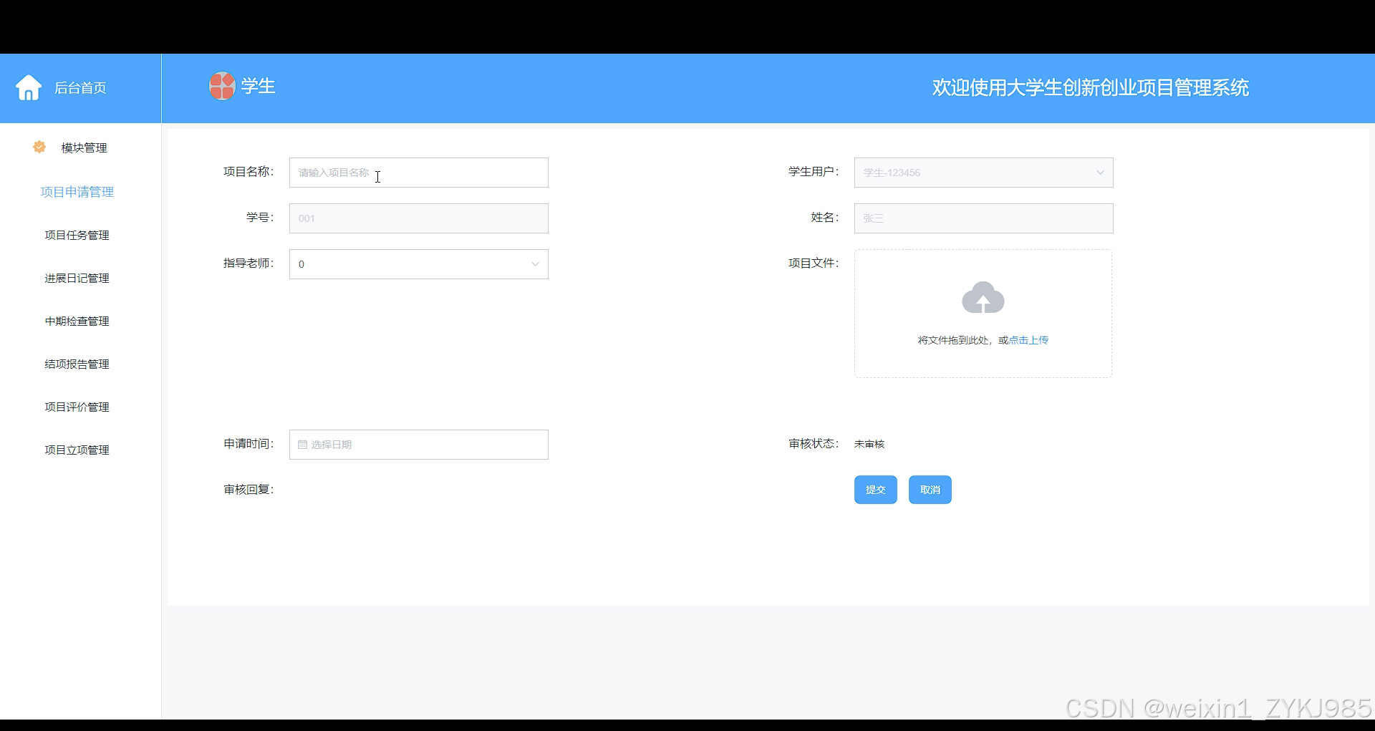Click the 未审核 status text
The image size is (1375, 731).
coord(869,444)
